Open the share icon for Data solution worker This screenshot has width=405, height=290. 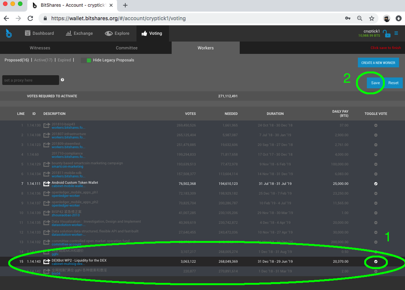coord(47,232)
